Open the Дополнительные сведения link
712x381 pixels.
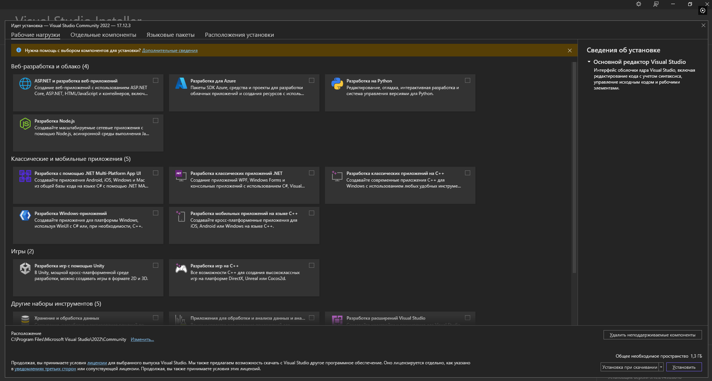click(x=170, y=51)
